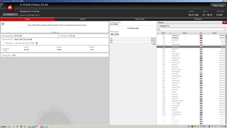This screenshot has height=128, width=227.
Task: Select player Gavazza2014 in the list
Action: point(191,114)
